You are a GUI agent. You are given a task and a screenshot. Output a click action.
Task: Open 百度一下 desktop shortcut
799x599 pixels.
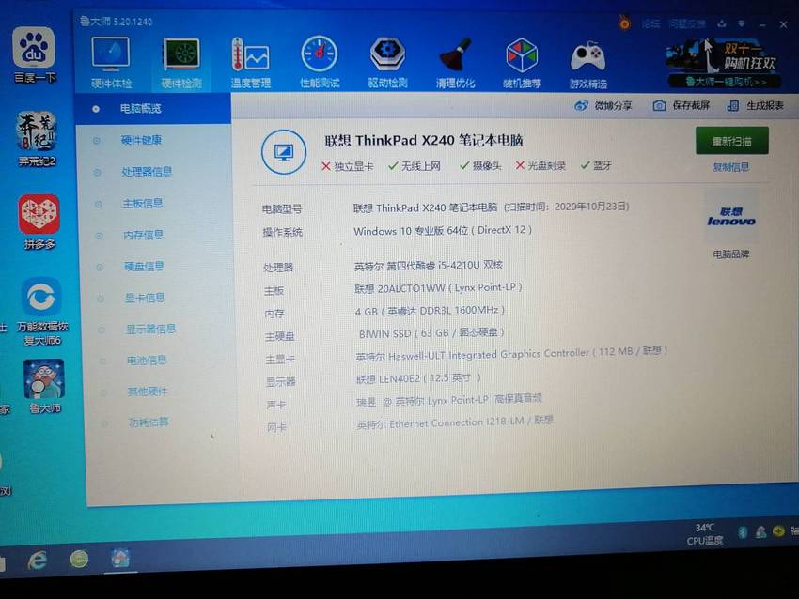tap(34, 56)
